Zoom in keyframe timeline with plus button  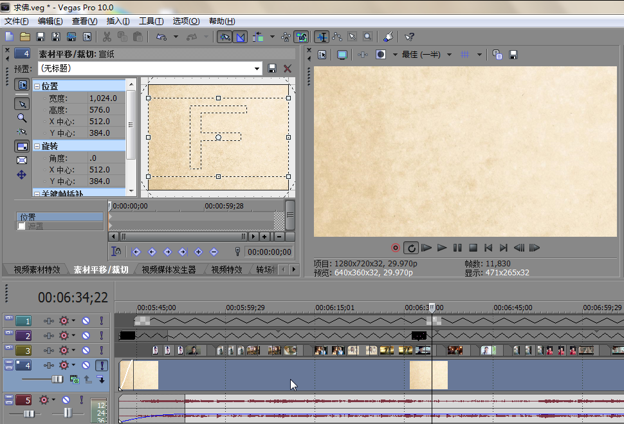pos(264,237)
